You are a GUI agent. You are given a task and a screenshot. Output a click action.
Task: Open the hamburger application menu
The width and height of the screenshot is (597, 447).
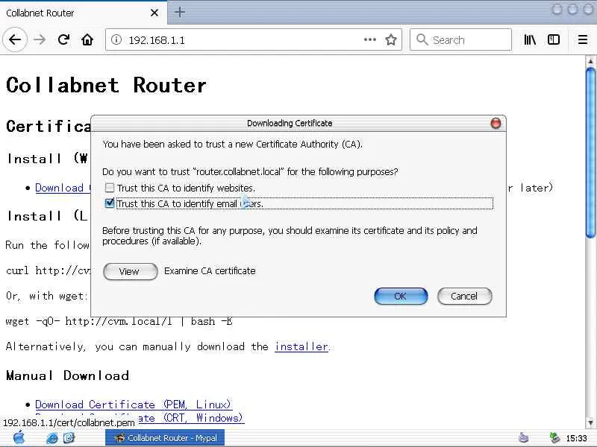pyautogui.click(x=583, y=39)
